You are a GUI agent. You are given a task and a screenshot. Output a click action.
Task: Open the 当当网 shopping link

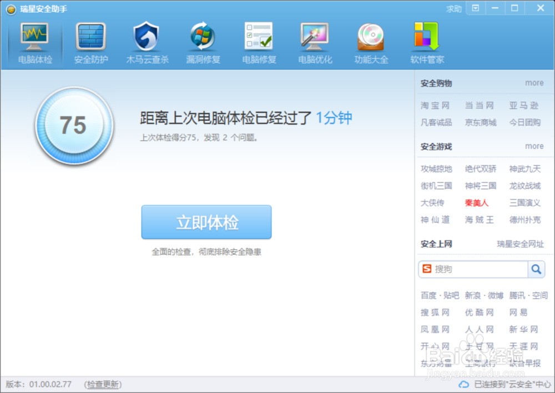[480, 106]
